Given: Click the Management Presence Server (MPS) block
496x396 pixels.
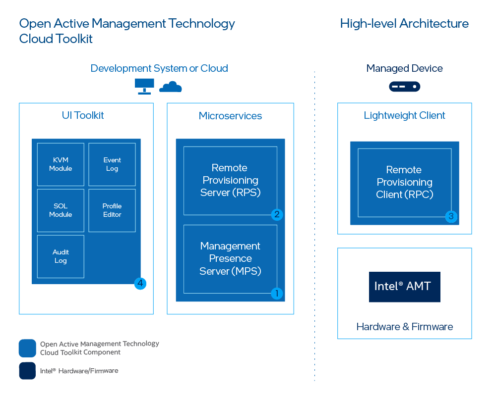Looking at the screenshot, I should 230,259.
